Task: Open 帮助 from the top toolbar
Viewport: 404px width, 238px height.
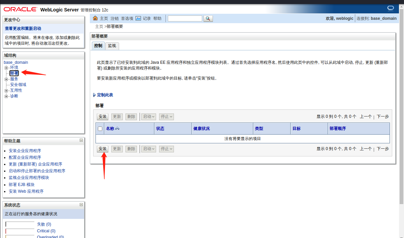Action: 157,18
